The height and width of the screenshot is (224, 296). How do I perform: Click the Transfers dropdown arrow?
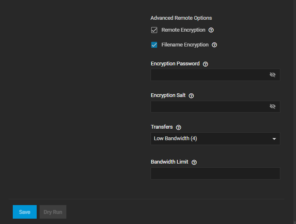point(274,139)
